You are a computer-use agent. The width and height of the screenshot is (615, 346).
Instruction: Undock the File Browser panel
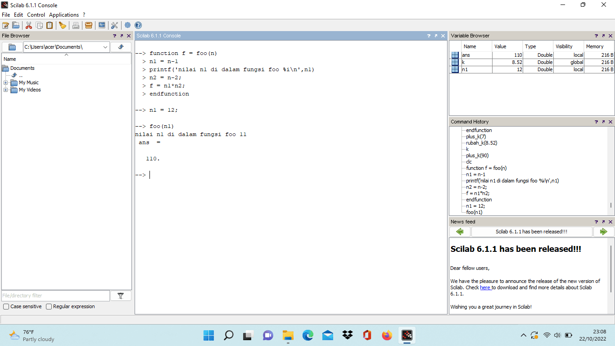122,36
